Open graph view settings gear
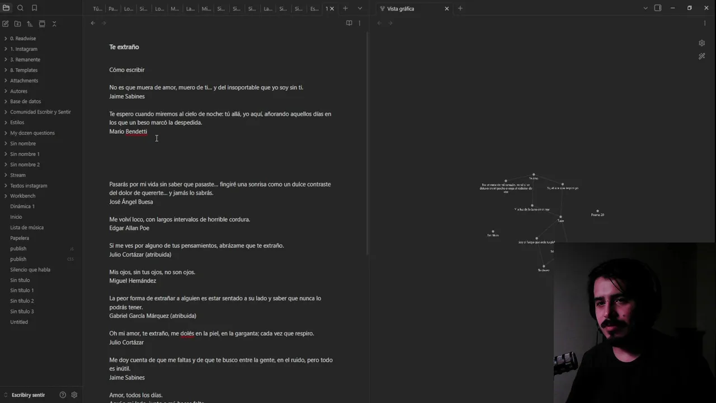716x403 pixels. pyautogui.click(x=701, y=43)
